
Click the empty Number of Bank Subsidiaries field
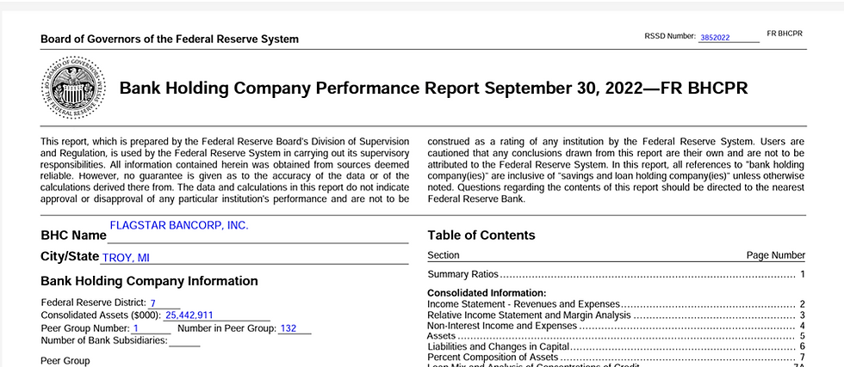point(184,340)
